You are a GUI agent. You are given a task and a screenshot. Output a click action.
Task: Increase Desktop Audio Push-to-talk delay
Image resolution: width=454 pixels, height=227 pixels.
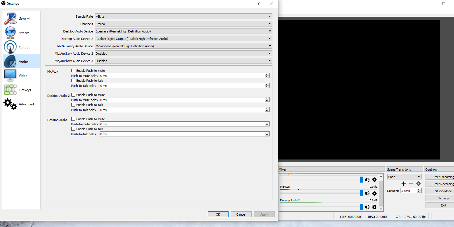pos(267,133)
